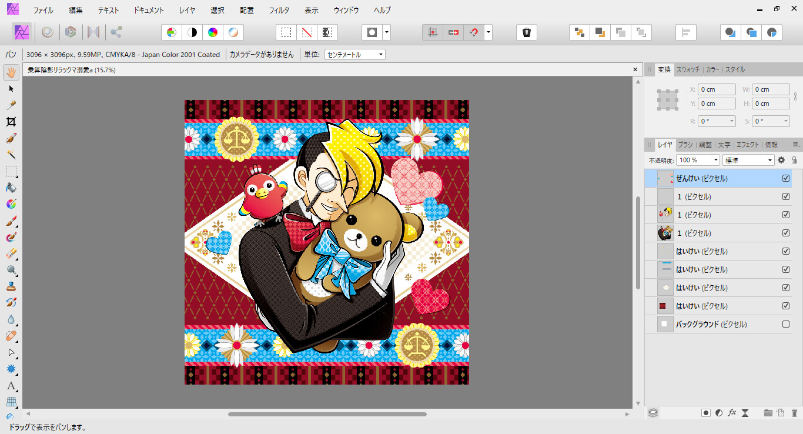Apply Auto Colors rainbow circle icon
Image resolution: width=803 pixels, height=434 pixels.
pos(213,32)
